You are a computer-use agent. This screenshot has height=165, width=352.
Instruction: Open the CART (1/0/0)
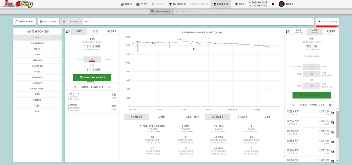(x=327, y=22)
